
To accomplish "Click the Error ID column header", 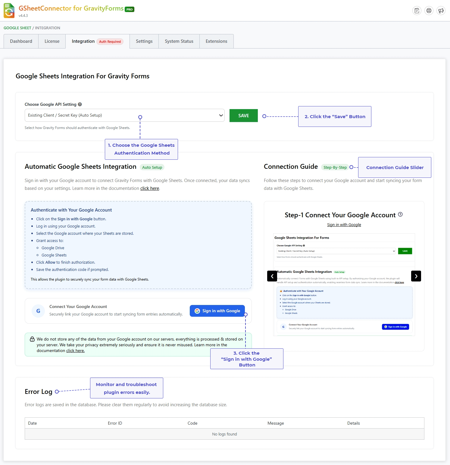I will tap(115, 423).
